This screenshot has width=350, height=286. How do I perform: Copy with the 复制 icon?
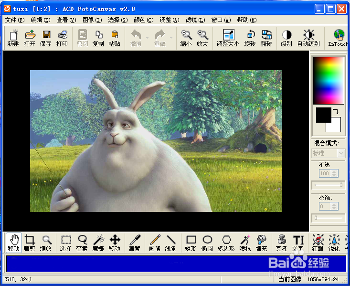(x=98, y=38)
